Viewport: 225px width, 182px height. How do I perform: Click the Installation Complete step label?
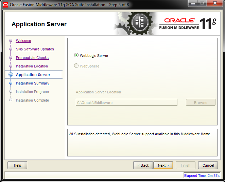coord(32,100)
